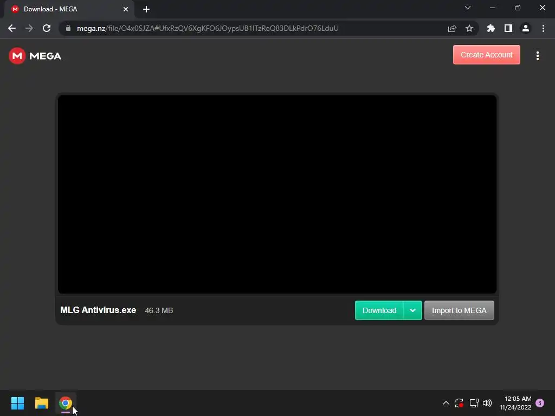Click the Create Account button
Viewport: 555px width, 416px height.
point(486,55)
